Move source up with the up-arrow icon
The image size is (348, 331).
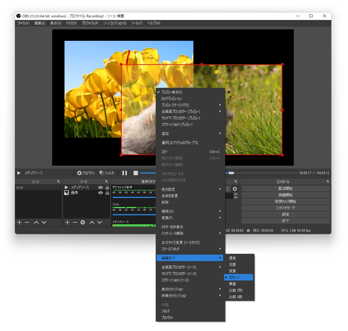pos(92,222)
